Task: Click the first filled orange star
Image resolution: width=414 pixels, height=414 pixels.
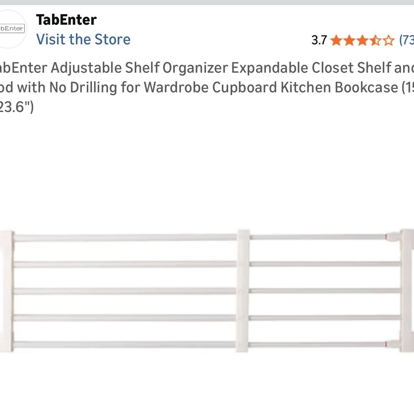Action: point(336,40)
